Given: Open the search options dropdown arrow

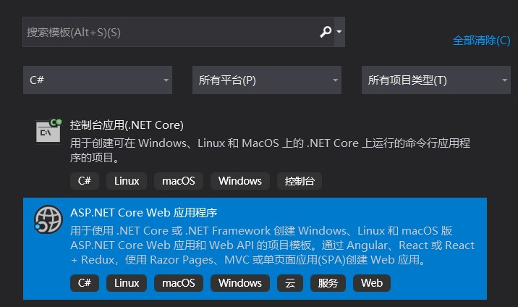Looking at the screenshot, I should [339, 32].
